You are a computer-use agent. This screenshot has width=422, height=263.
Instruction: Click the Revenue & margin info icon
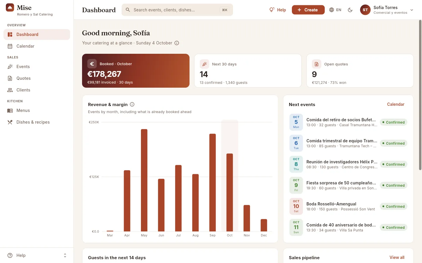point(132,104)
